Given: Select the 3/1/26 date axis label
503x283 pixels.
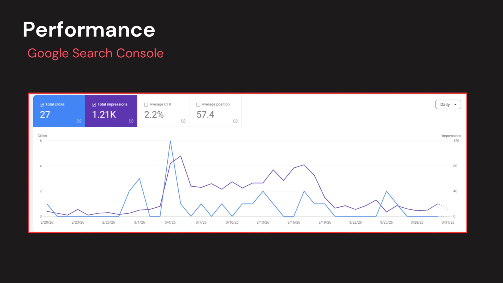Looking at the screenshot, I should point(139,223).
